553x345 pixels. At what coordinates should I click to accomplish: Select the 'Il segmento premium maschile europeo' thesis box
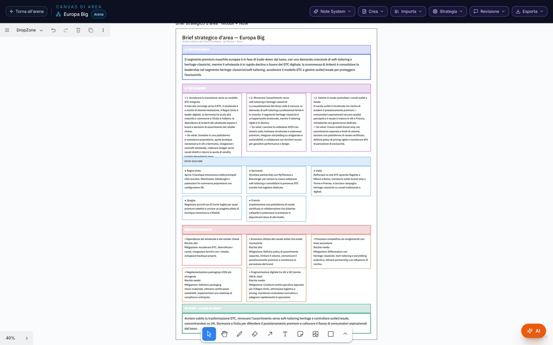point(276,67)
